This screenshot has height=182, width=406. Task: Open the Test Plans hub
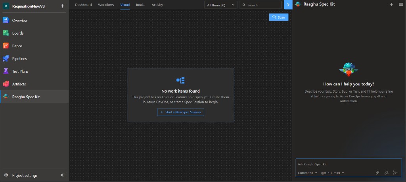(x=34, y=71)
